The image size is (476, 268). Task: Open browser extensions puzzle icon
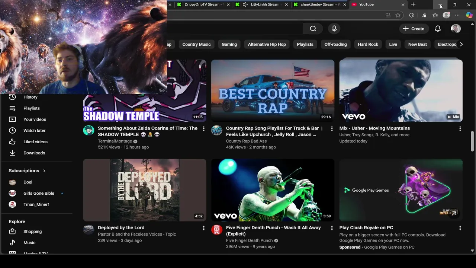pos(411,15)
